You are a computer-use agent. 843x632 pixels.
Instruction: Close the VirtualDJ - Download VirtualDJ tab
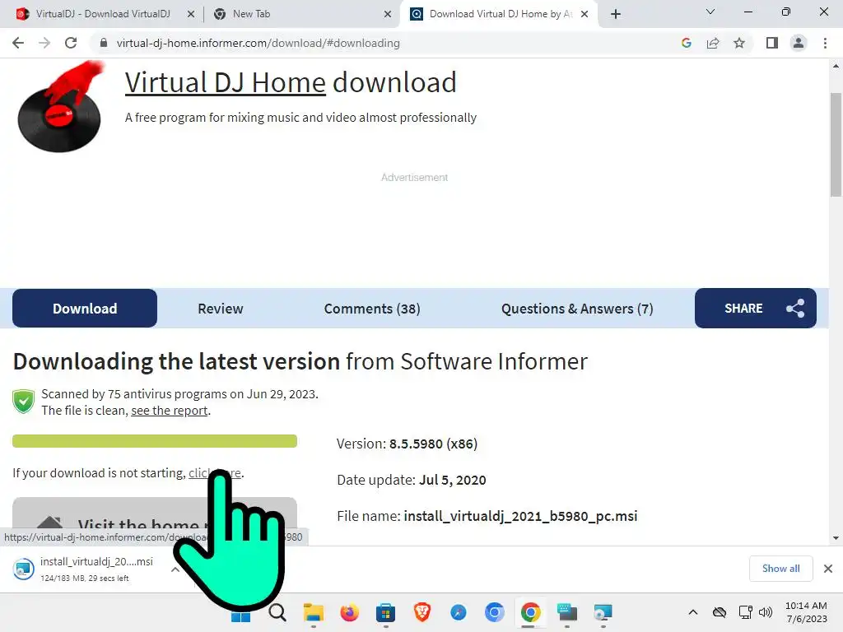pos(191,15)
